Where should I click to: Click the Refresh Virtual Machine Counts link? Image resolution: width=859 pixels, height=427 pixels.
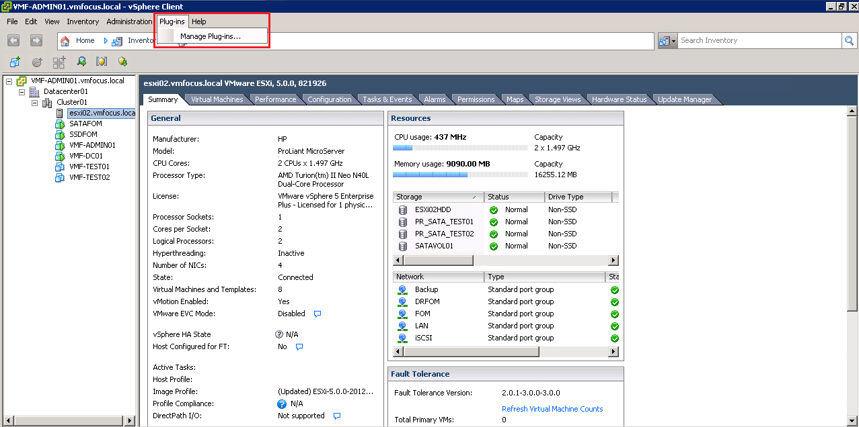(552, 409)
